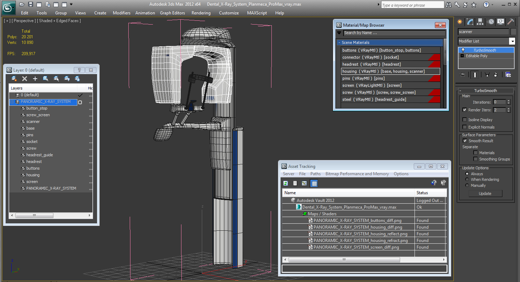Open the Quick Access toolbar dropdown arrow
Screen dimensions: 520x282
[71, 4]
